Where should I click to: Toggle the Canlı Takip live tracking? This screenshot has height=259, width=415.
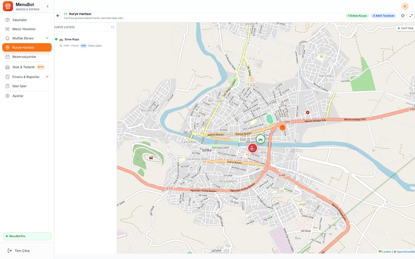(406, 28)
